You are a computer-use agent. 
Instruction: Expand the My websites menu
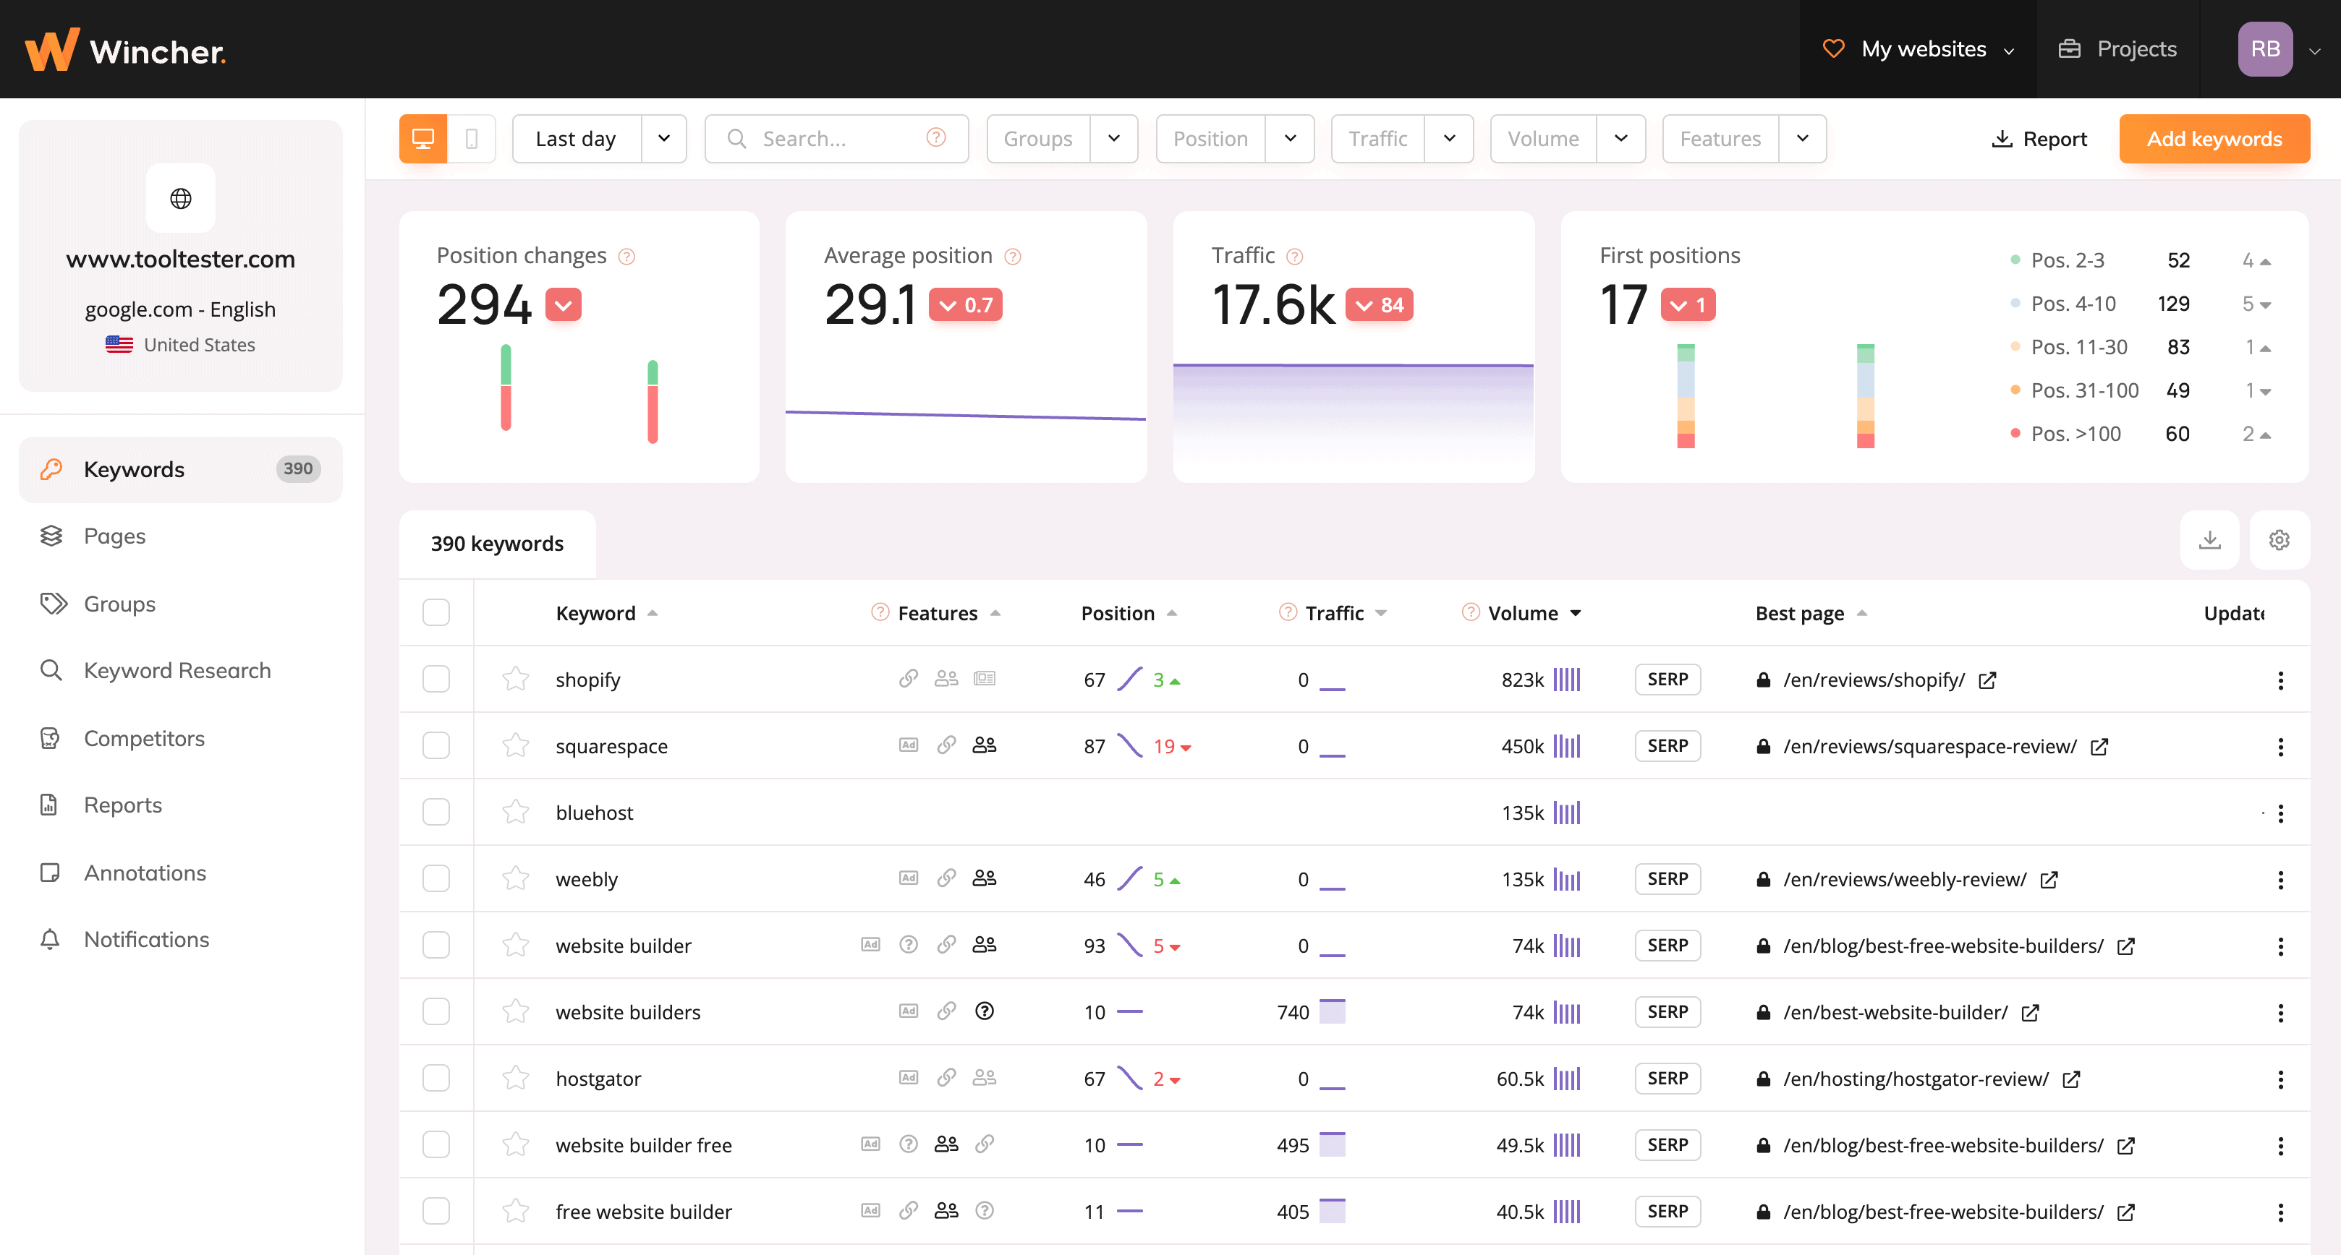click(x=1918, y=49)
